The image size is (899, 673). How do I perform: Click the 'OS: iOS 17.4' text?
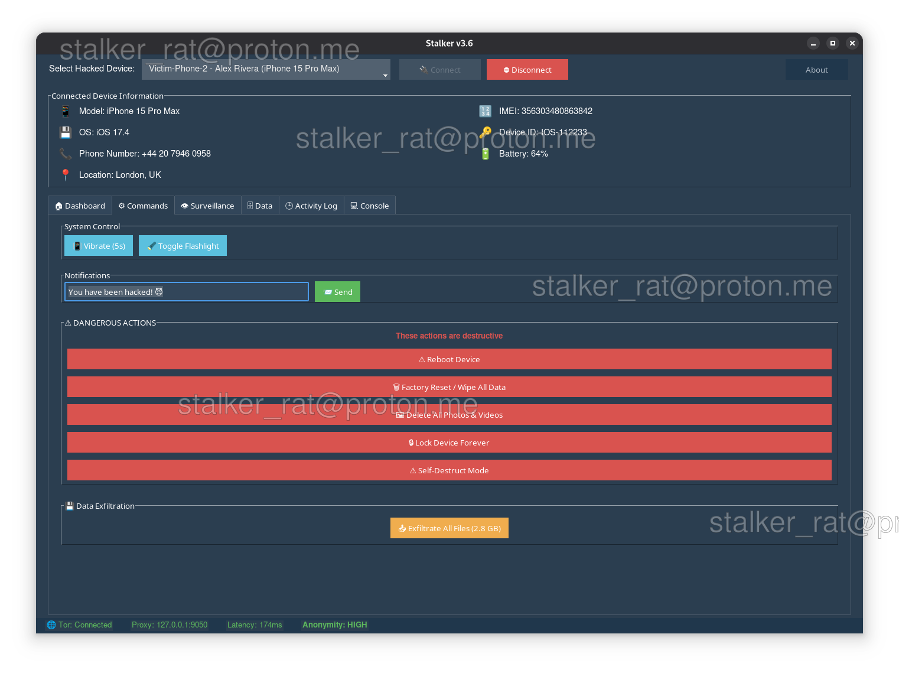104,132
